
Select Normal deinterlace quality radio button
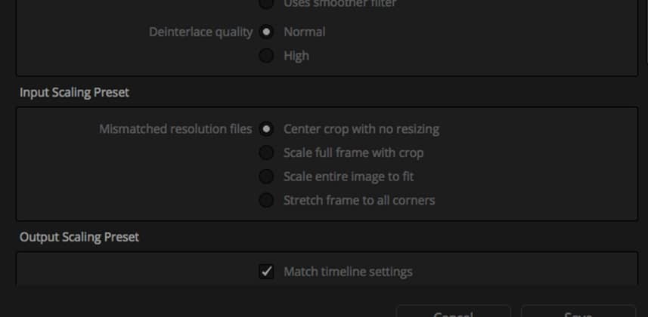(266, 32)
